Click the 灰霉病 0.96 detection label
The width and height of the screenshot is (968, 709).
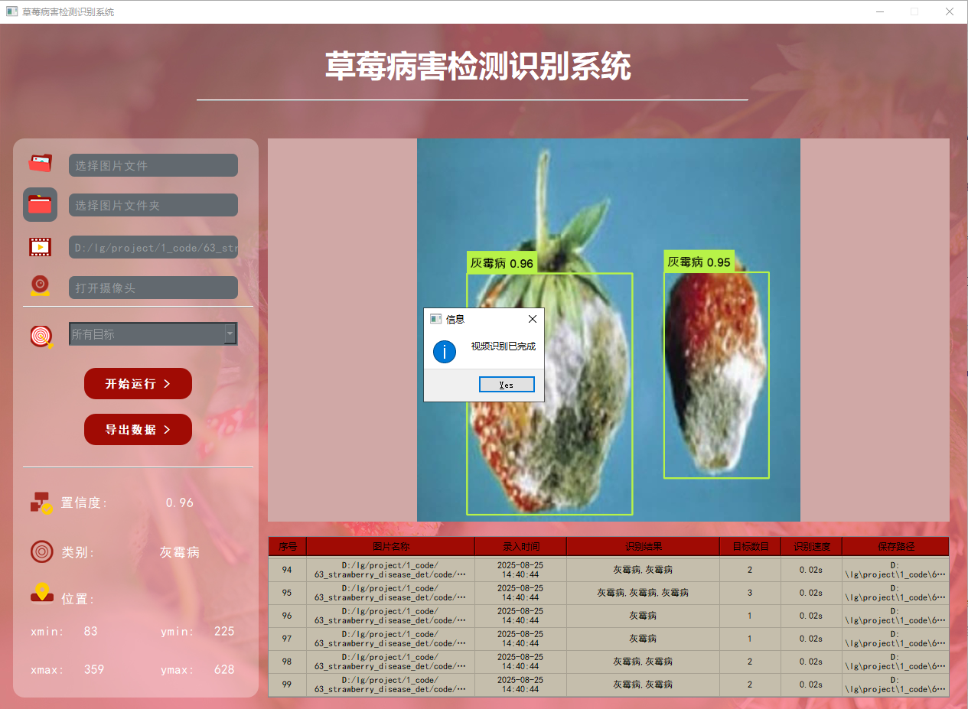pos(502,263)
